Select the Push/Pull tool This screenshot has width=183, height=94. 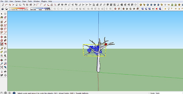[5, 37]
